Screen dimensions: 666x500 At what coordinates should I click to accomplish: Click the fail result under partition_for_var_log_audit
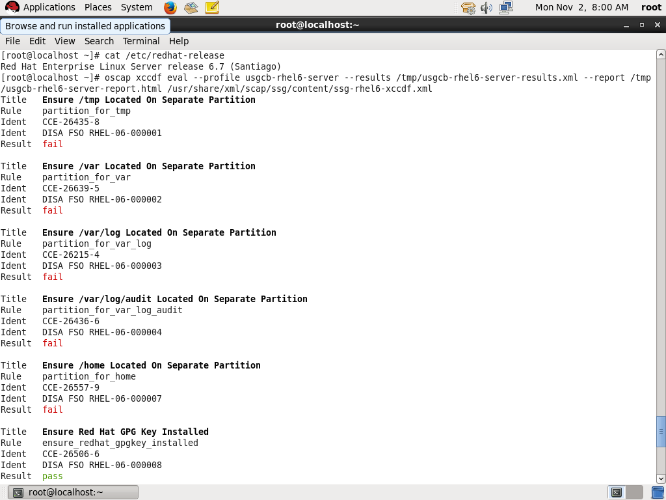pyautogui.click(x=52, y=343)
